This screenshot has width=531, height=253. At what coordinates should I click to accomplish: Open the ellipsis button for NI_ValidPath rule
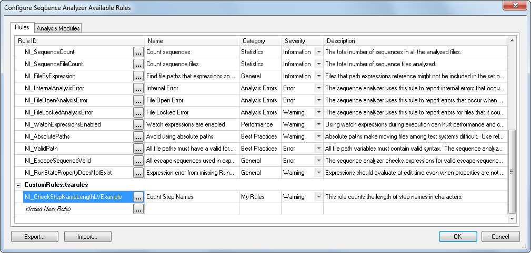(x=138, y=149)
